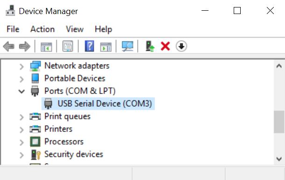The height and width of the screenshot is (180, 285).
Task: Click the scrollbar down arrow
Action: 279,159
